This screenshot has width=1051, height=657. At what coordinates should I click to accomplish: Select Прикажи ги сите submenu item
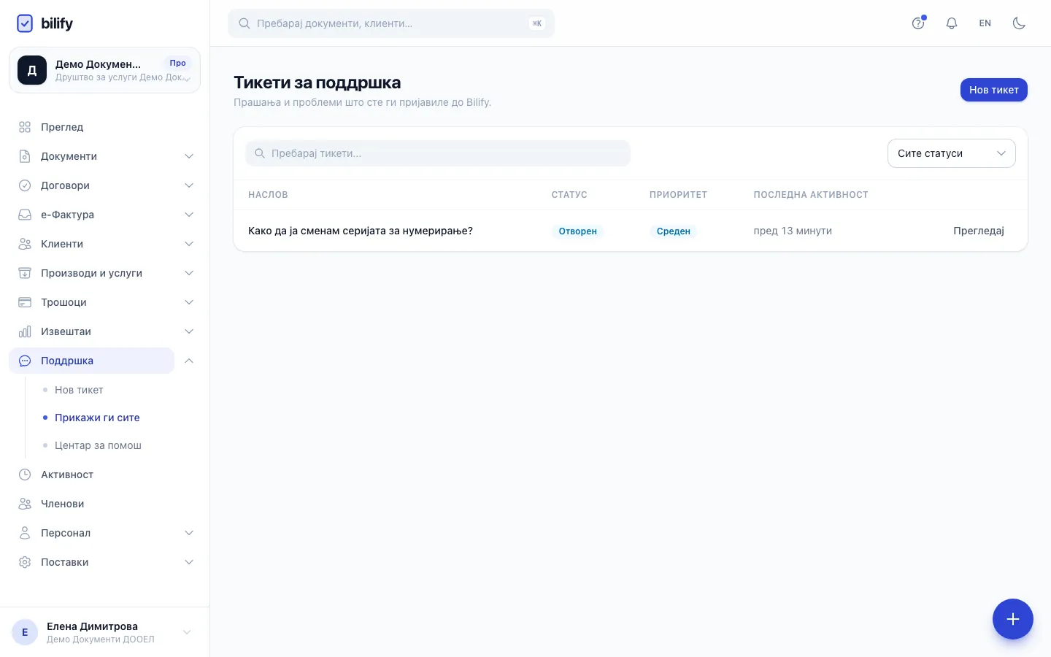tap(97, 418)
